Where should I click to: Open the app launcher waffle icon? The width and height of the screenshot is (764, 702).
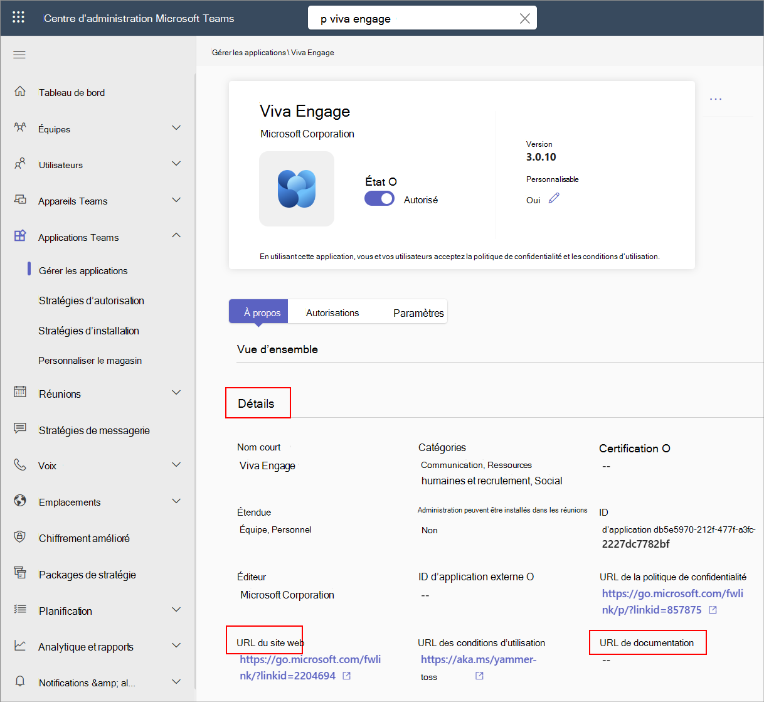tap(18, 18)
